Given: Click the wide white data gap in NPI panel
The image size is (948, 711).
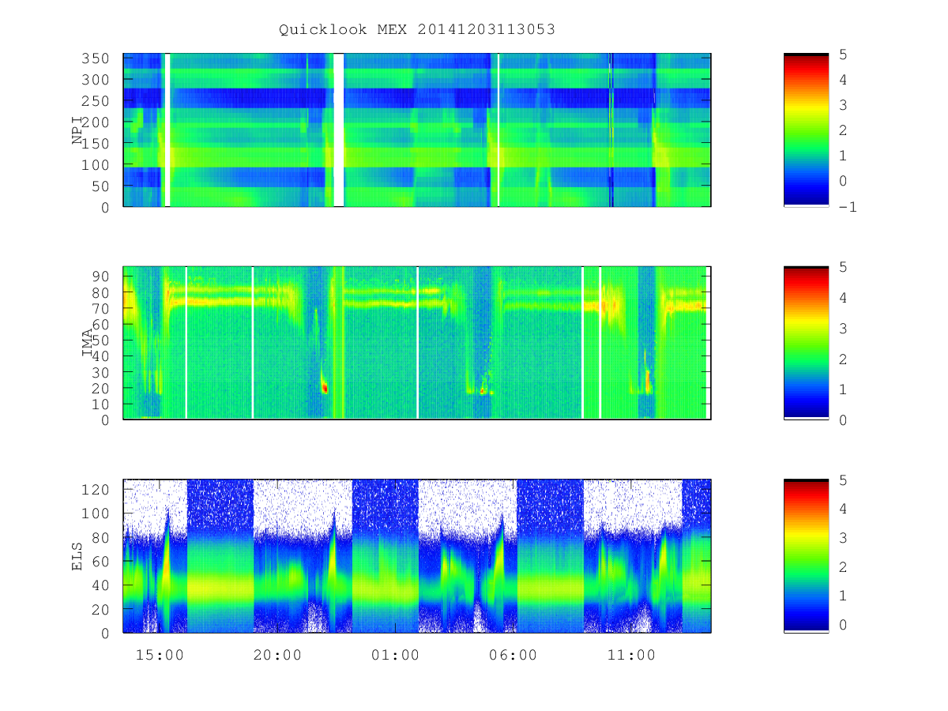Looking at the screenshot, I should (338, 130).
